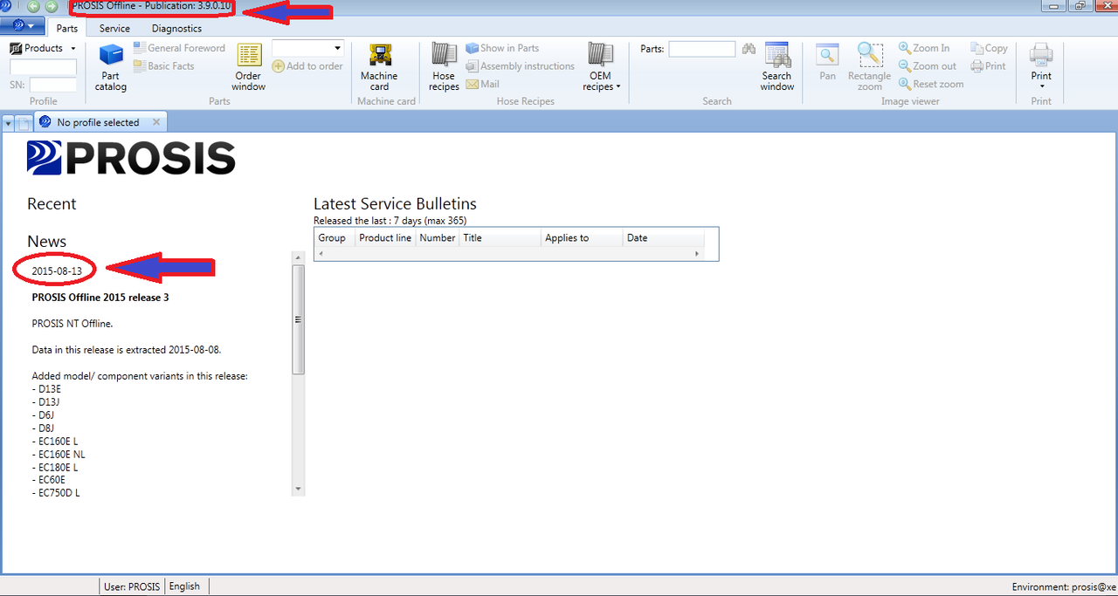This screenshot has width=1118, height=596.
Task: Click the D13E model entry
Action: [x=49, y=388]
